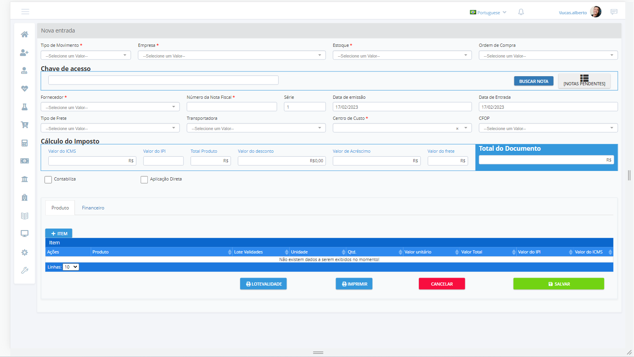Select the heartbeat icon in sidebar

tap(25, 88)
